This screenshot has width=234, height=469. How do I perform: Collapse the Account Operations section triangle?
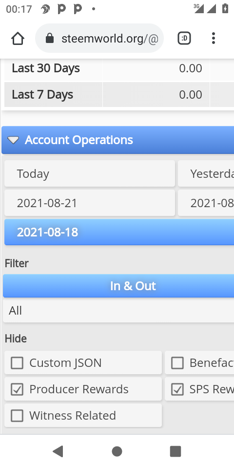tap(13, 140)
